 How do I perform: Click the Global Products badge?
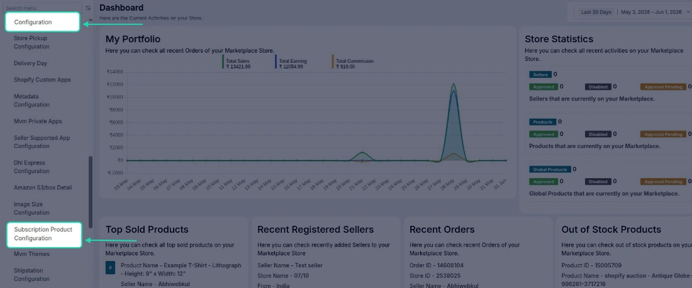550,169
